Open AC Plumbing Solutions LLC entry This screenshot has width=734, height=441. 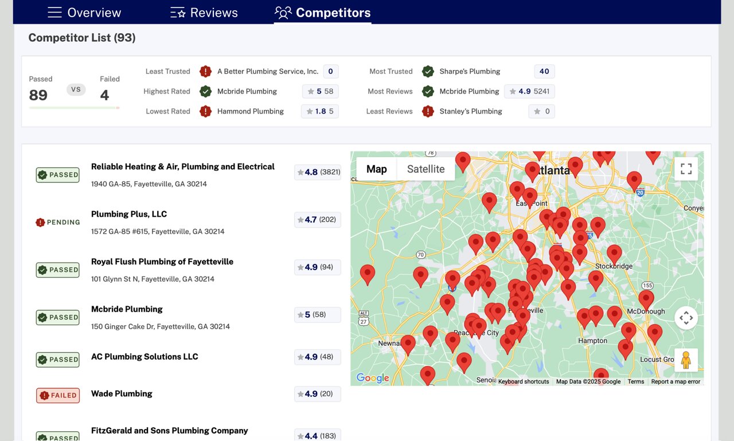(145, 357)
